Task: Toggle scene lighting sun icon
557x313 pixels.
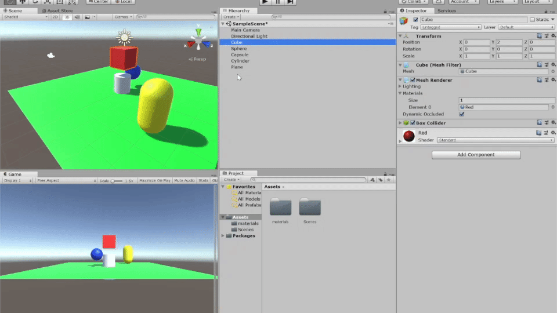Action: (67, 17)
